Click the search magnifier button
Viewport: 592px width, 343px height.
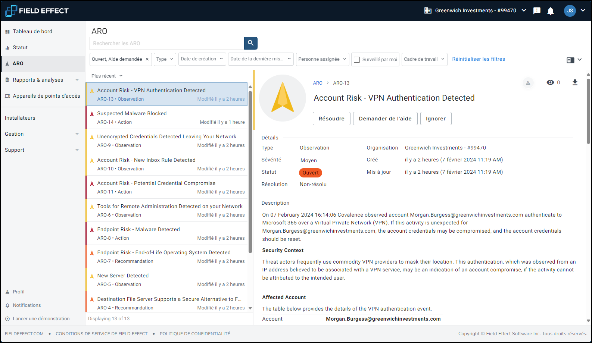coord(251,43)
